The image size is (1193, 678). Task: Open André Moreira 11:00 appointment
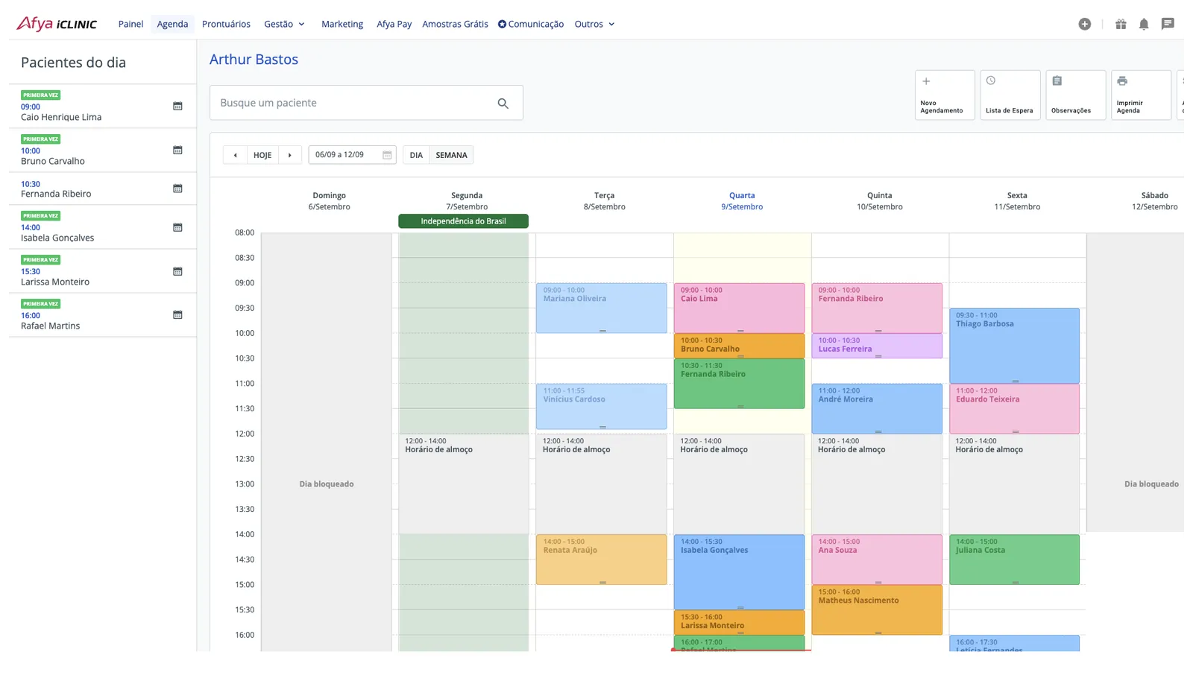[x=877, y=408]
